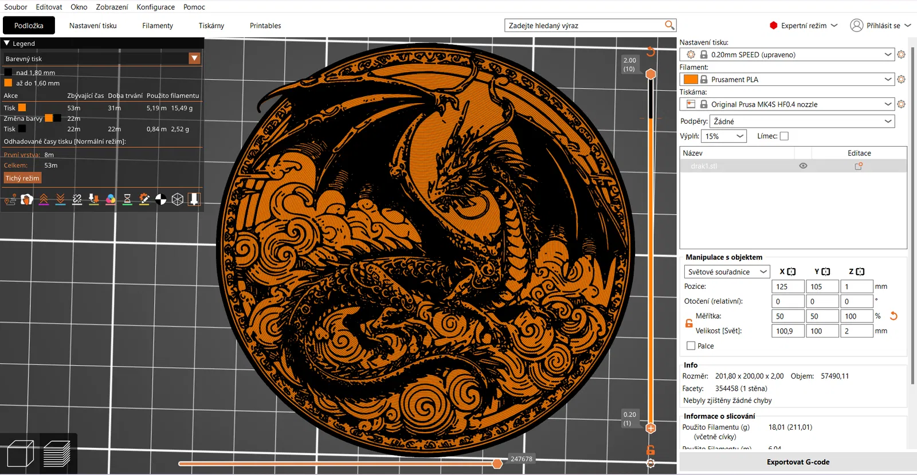Viewport: 917px width, 475px height.
Task: Switch to 3D editor view cube icon
Action: [20, 454]
